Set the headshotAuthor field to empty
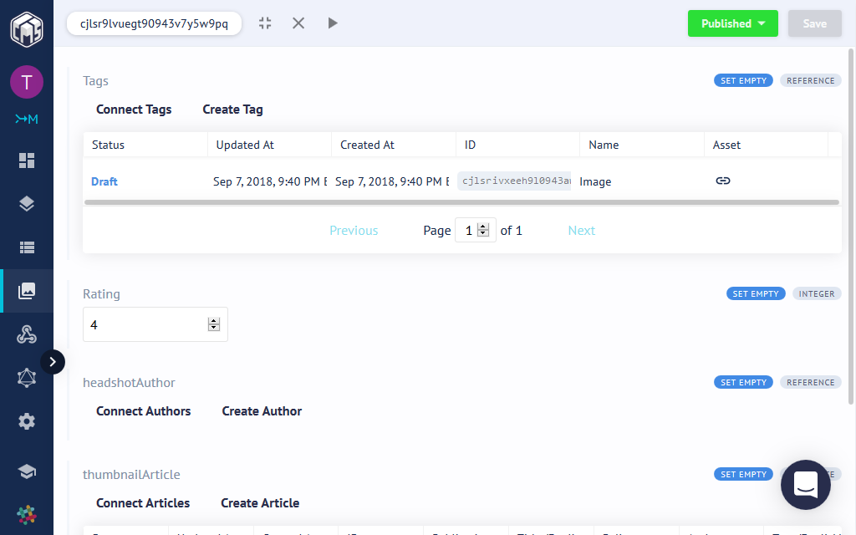The width and height of the screenshot is (856, 535). coord(743,383)
